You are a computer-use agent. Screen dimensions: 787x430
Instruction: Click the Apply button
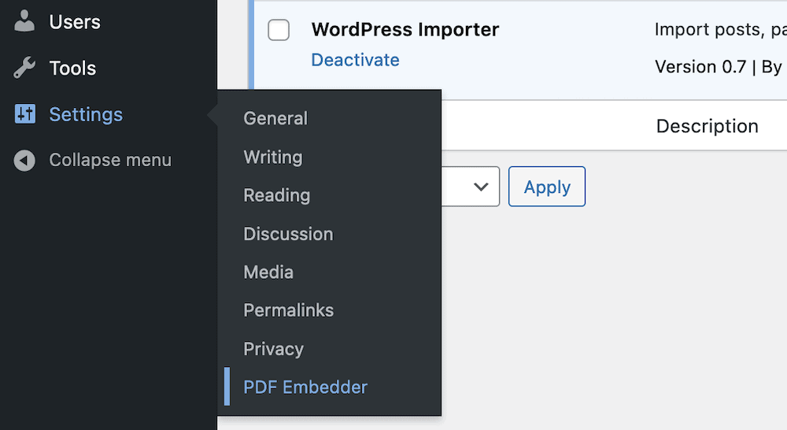pyautogui.click(x=547, y=187)
